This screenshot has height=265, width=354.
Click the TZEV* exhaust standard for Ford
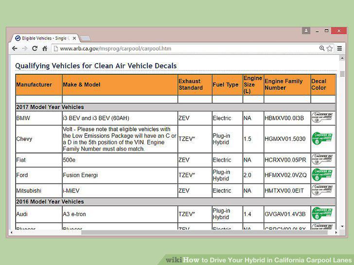(195, 175)
